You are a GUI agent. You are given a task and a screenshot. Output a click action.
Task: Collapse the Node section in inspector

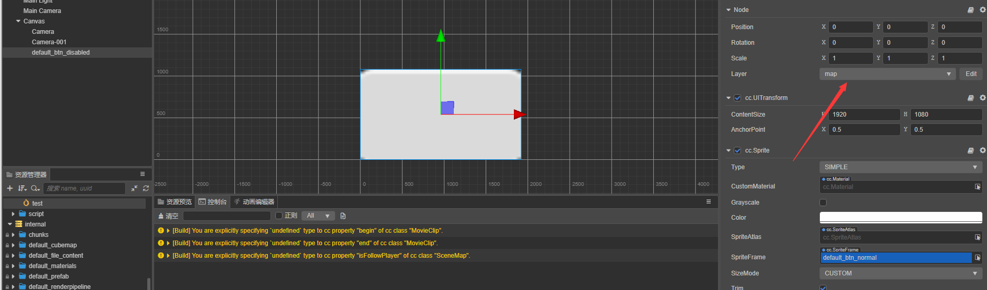coord(728,10)
